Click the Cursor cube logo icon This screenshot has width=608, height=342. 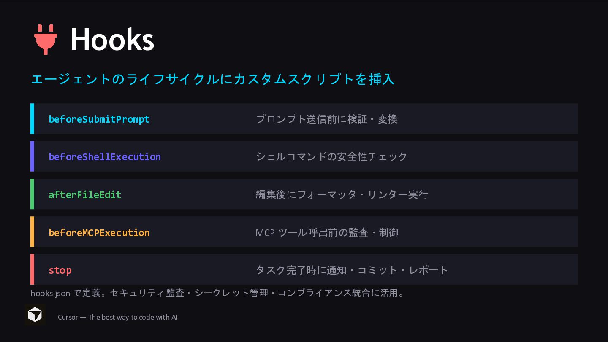pyautogui.click(x=35, y=315)
